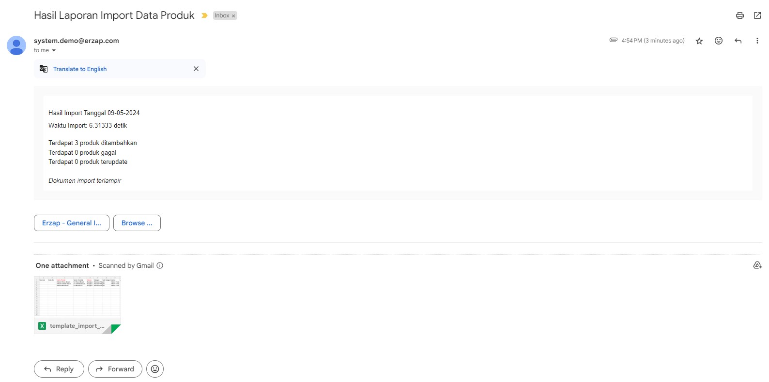Open the template_import spreadsheet attachment thumbnail
The height and width of the screenshot is (382, 769).
tap(77, 305)
